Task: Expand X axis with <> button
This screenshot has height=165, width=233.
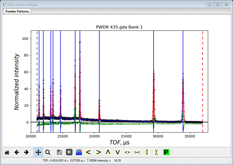Action: pos(127,152)
